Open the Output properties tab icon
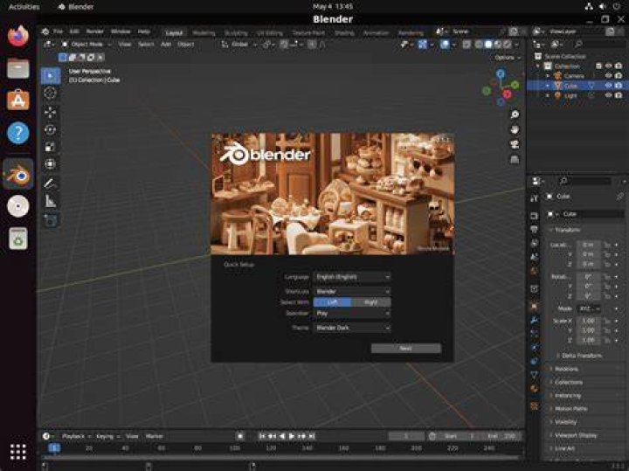 coord(534,230)
